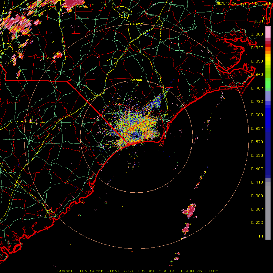The height and width of the screenshot is (273, 273).
Task: Click the 0.627 scale value
Action: (x=257, y=129)
